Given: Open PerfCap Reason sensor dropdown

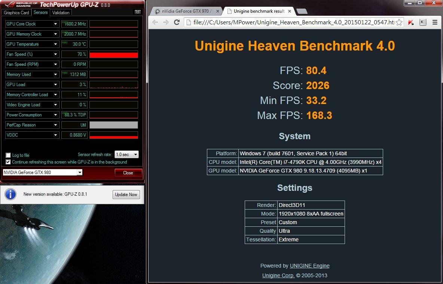Looking at the screenshot, I should tap(56, 125).
